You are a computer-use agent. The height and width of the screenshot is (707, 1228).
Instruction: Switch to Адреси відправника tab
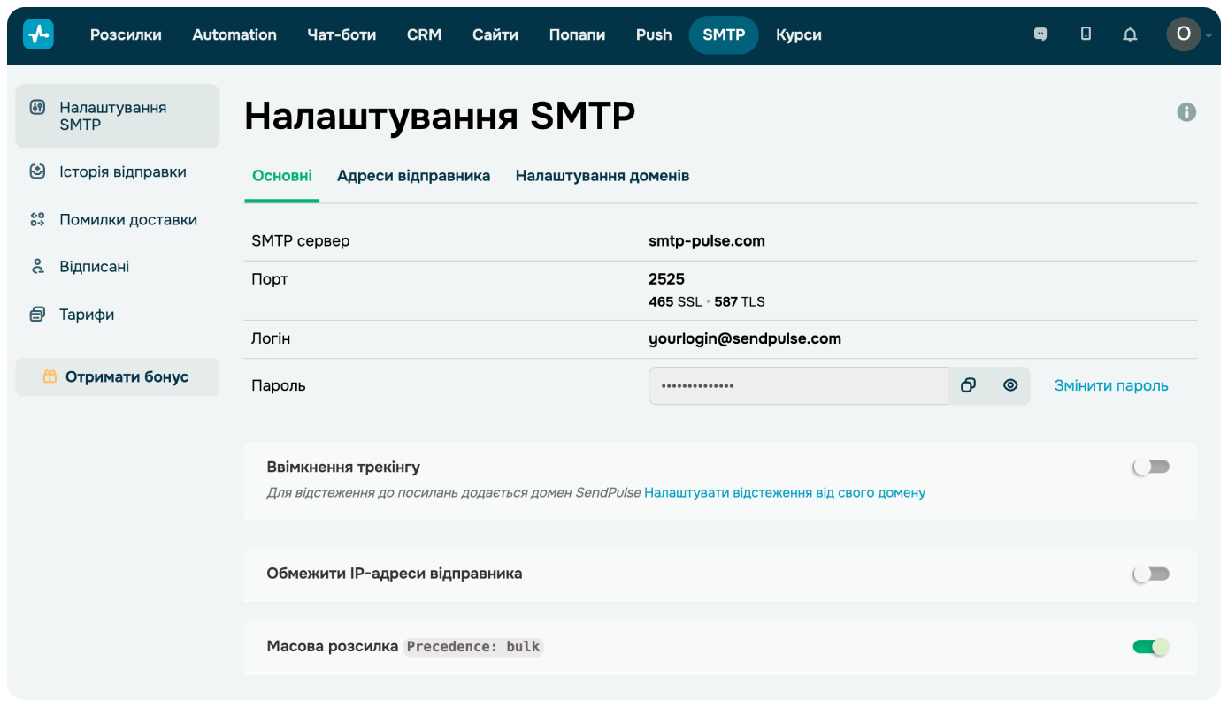[x=413, y=175]
